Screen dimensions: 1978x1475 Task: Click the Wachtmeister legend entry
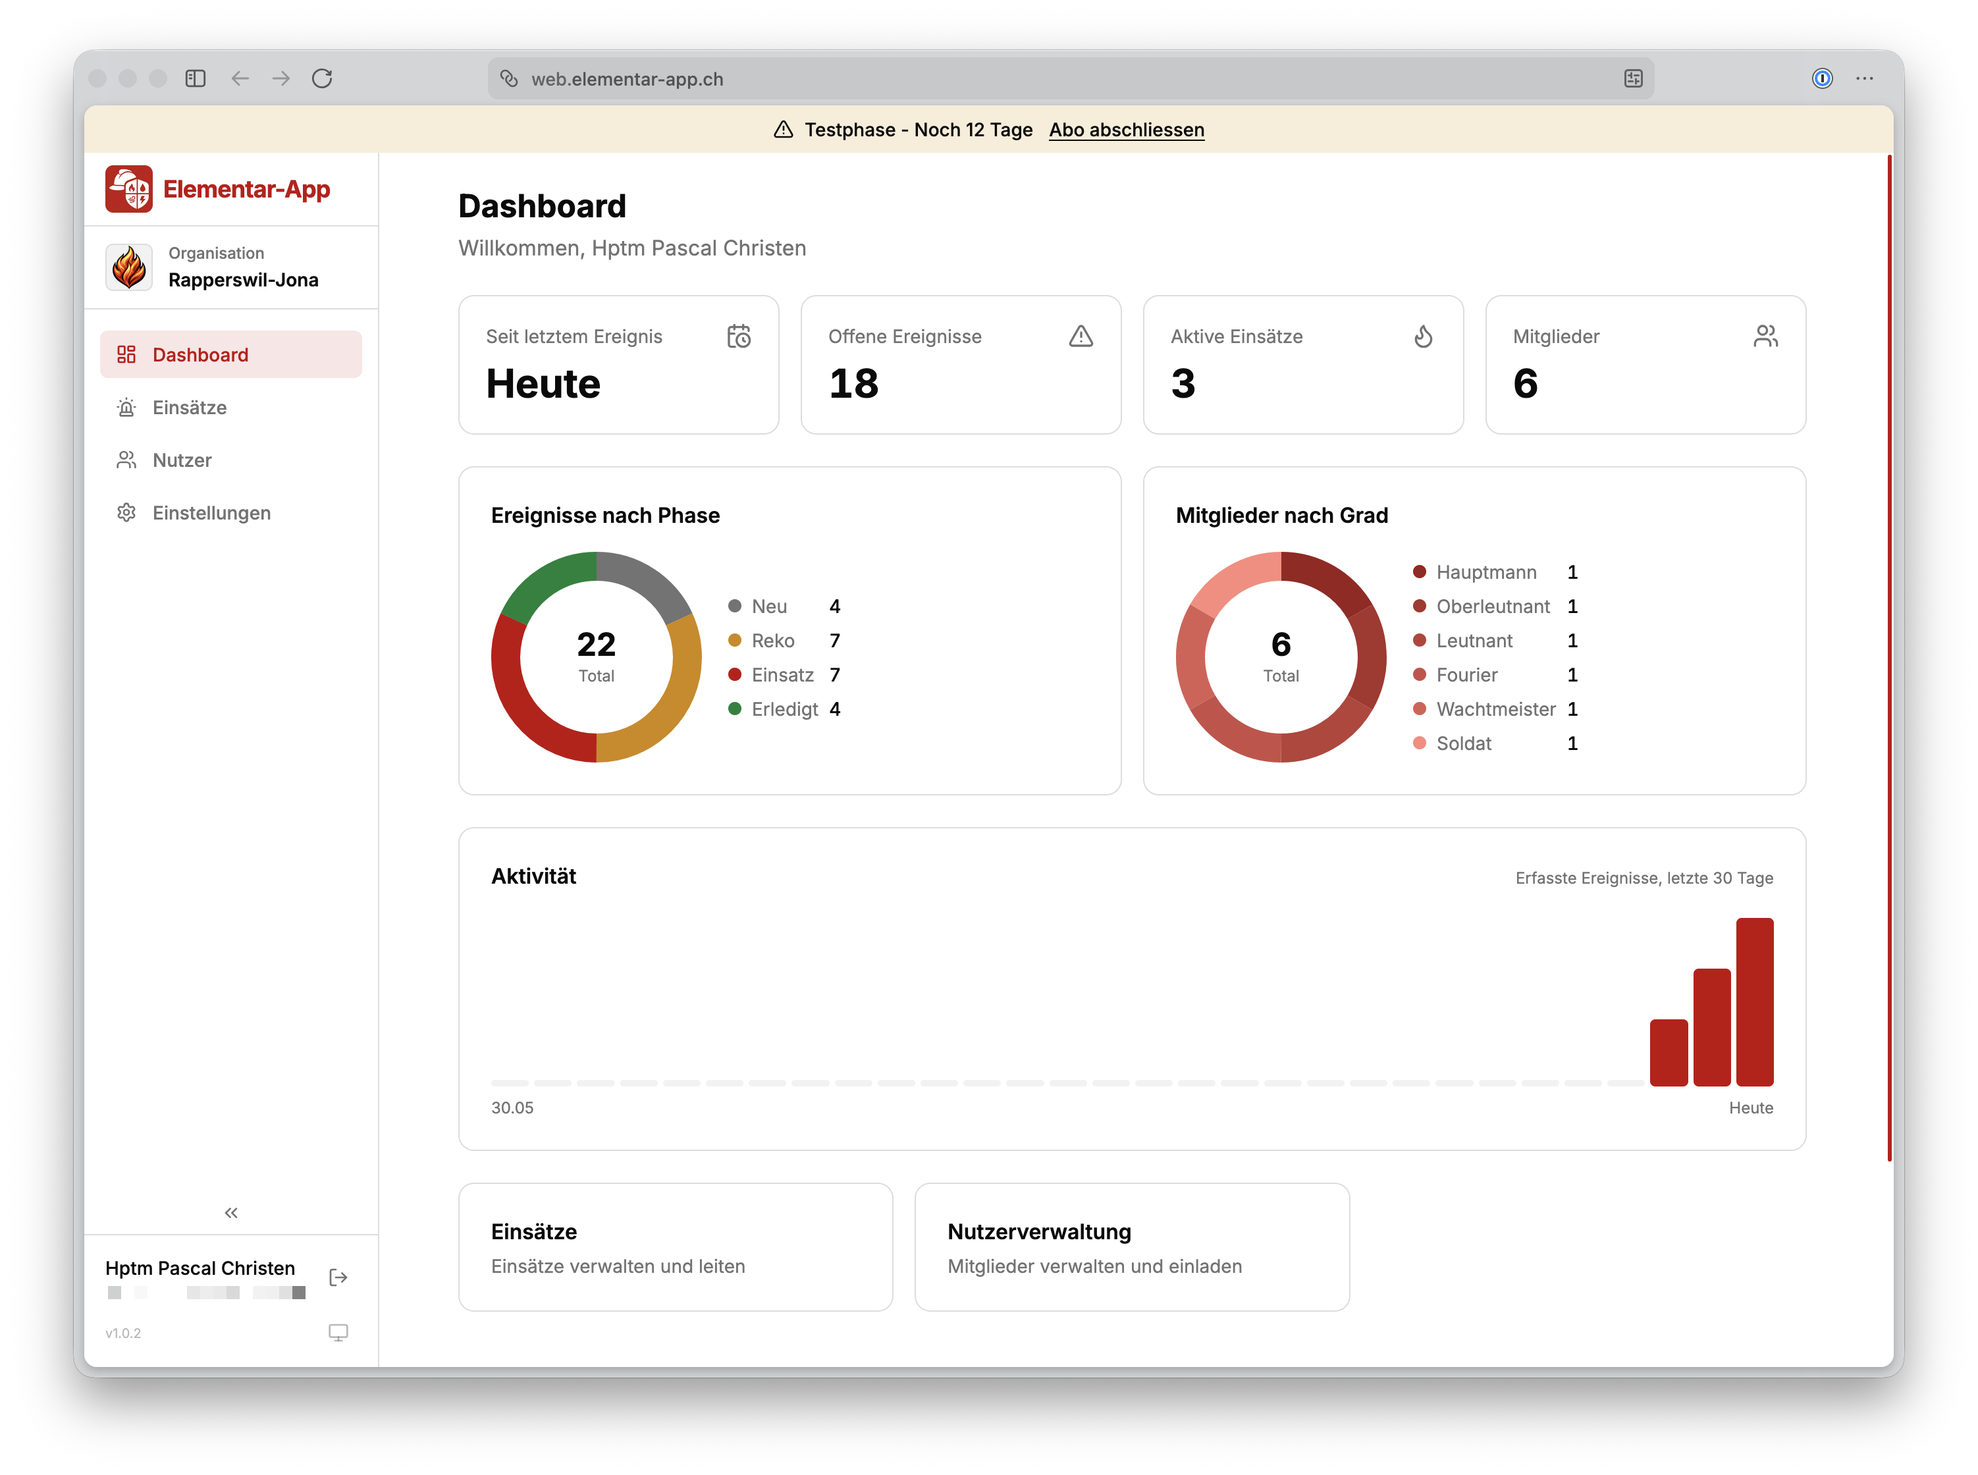(1495, 709)
